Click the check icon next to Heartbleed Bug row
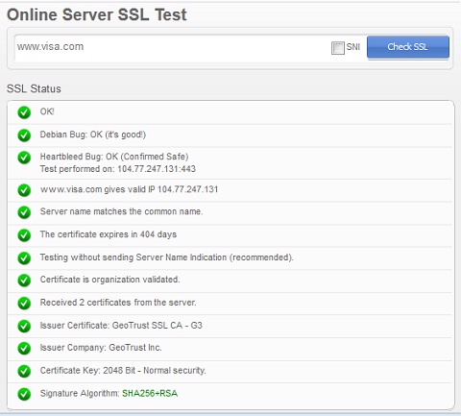Viewport: 461px width, 416px height. pos(24,158)
